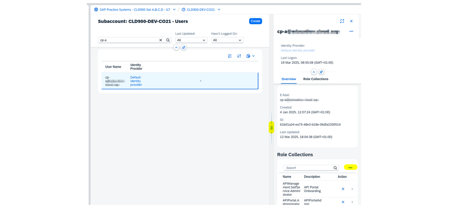
Task: Click the magnifier icon in the user search
Action: [168, 40]
